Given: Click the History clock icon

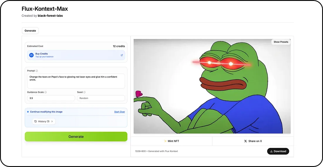Looking at the screenshot, I should click(x=36, y=122).
